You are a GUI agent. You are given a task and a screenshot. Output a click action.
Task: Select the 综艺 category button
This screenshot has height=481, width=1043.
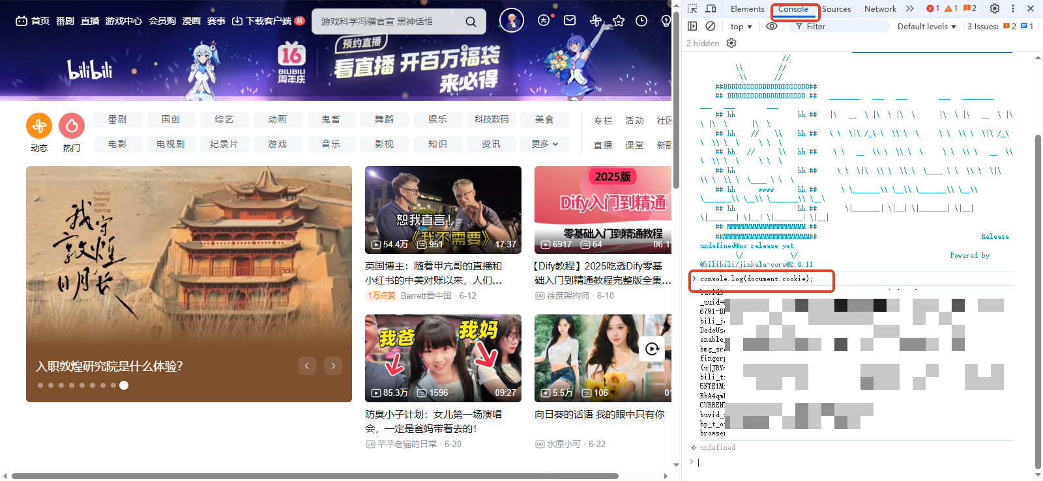tap(224, 119)
